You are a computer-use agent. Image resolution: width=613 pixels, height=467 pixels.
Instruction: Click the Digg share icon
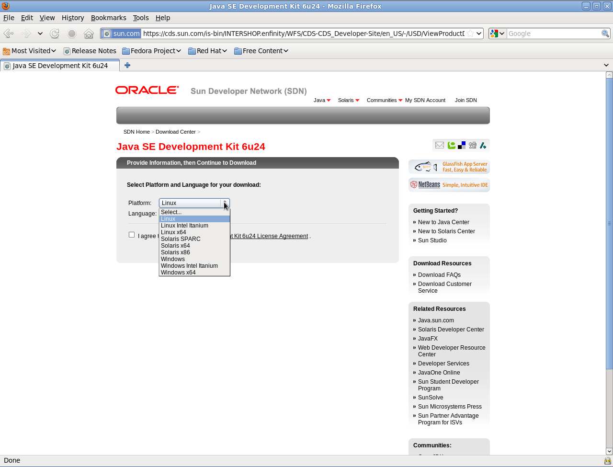[473, 145]
